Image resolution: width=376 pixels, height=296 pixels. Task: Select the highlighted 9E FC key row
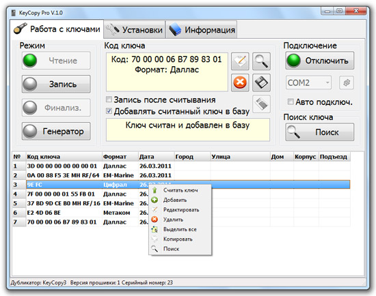click(x=181, y=185)
